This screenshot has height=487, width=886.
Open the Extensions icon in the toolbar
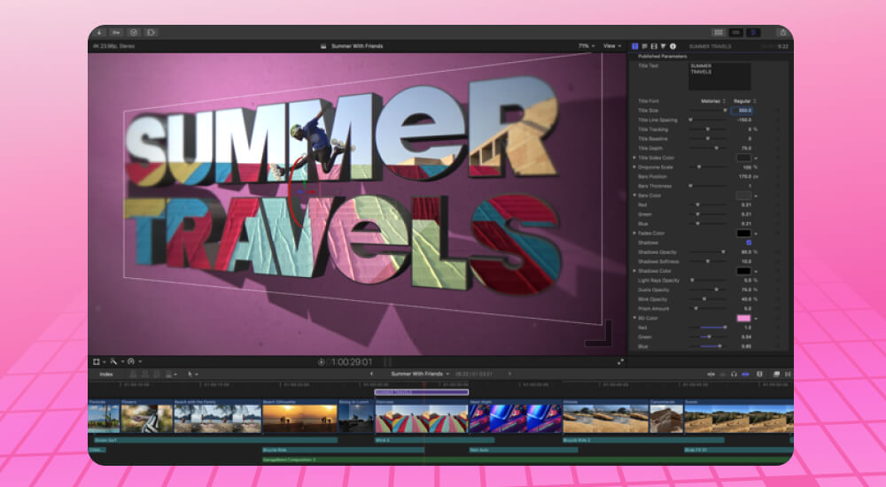tap(151, 33)
